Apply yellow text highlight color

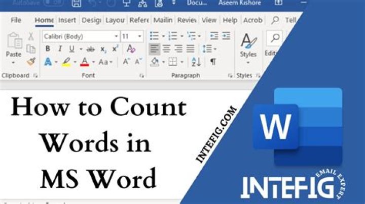point(66,62)
